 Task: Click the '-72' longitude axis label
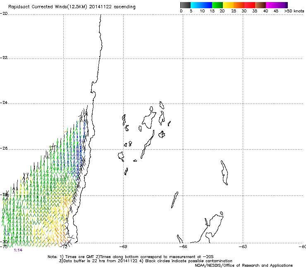pyautogui.click(x=63, y=247)
